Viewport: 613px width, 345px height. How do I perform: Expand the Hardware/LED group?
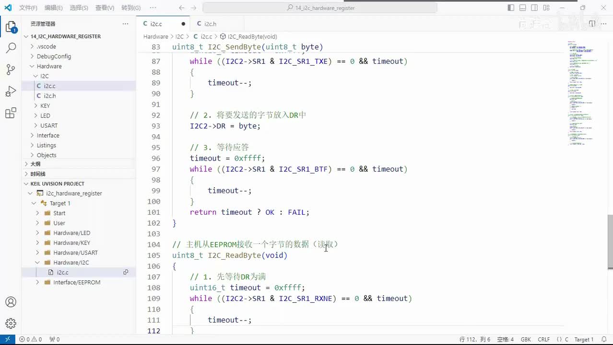point(71,233)
